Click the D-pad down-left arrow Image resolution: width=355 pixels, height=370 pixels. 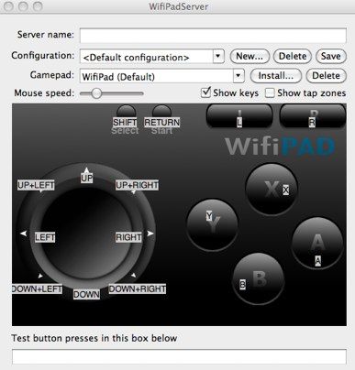(40, 276)
